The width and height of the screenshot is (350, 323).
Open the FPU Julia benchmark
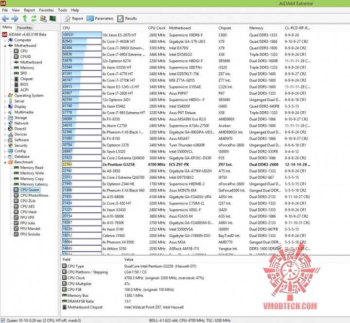tap(27, 223)
